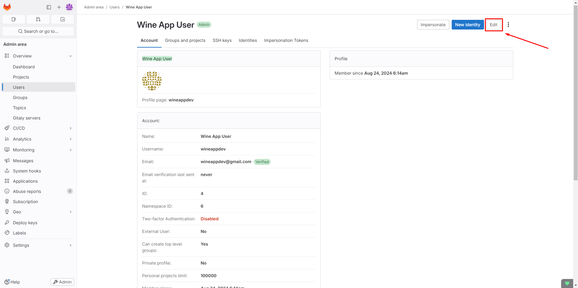
Task: Open the to-do list icon
Action: pyautogui.click(x=63, y=19)
